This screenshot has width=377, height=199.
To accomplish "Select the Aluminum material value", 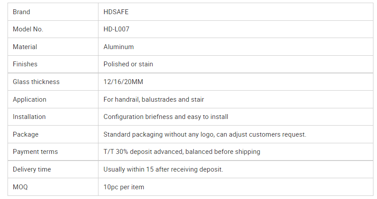I will tap(118, 47).
